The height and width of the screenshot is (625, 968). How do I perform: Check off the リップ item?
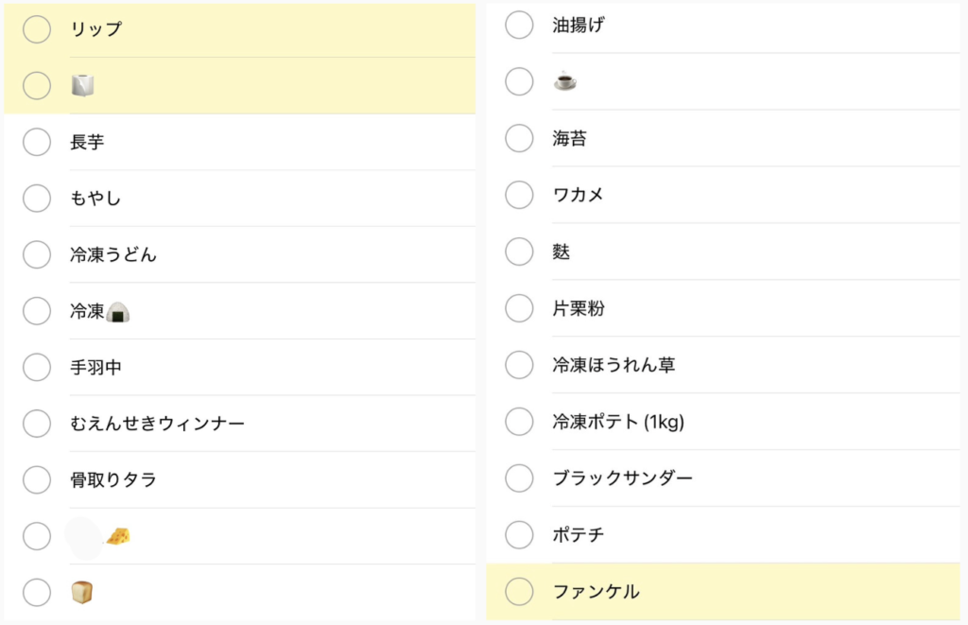37,29
